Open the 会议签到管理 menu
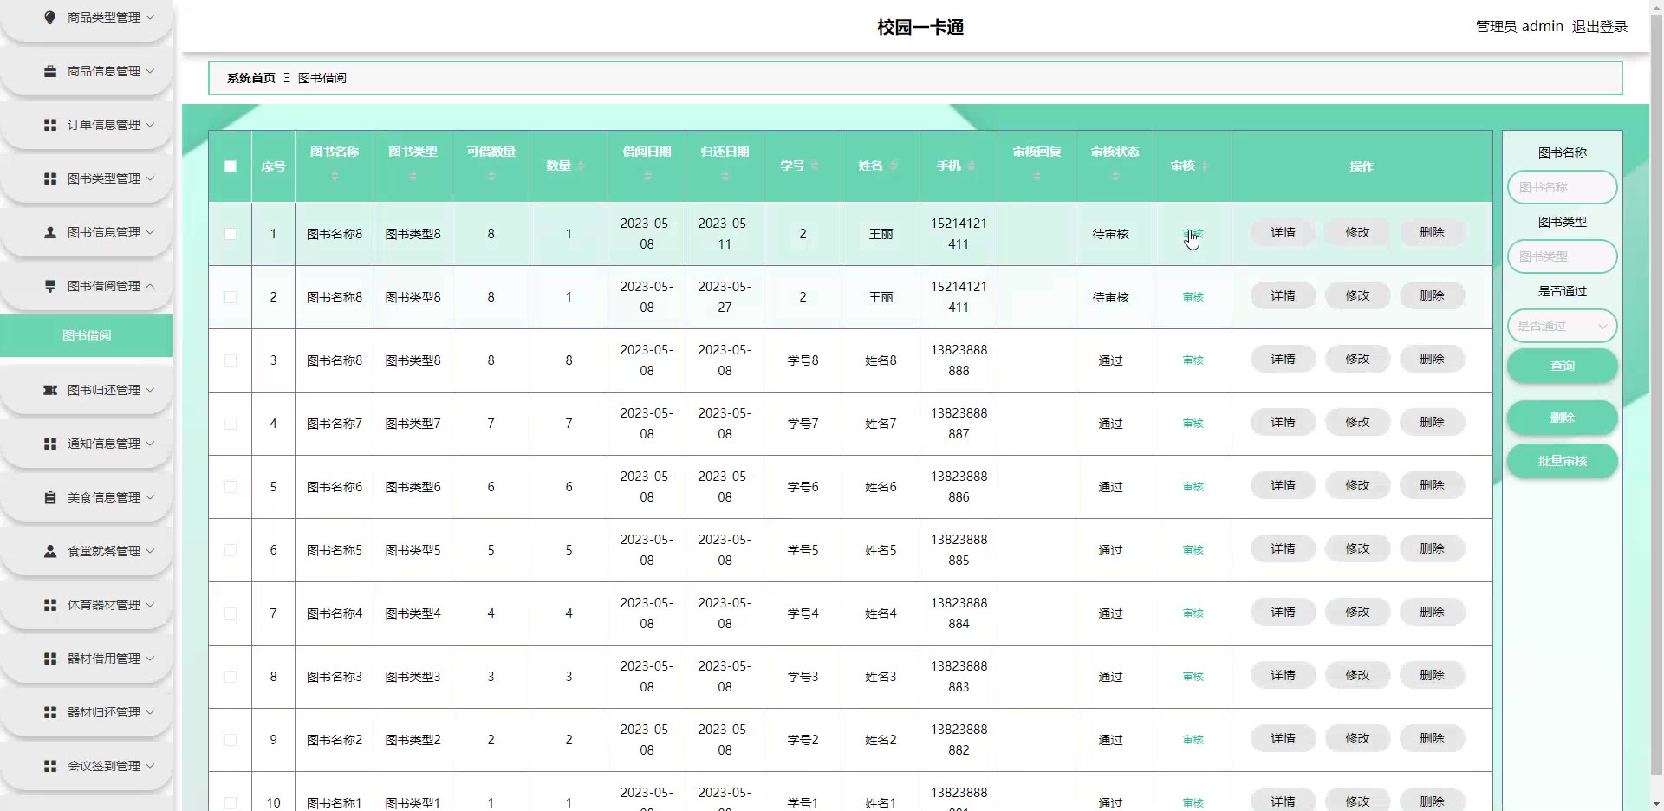 [x=87, y=766]
